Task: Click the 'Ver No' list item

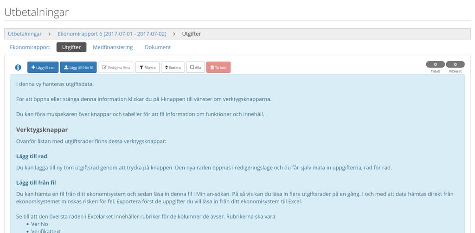Action: click(39, 224)
